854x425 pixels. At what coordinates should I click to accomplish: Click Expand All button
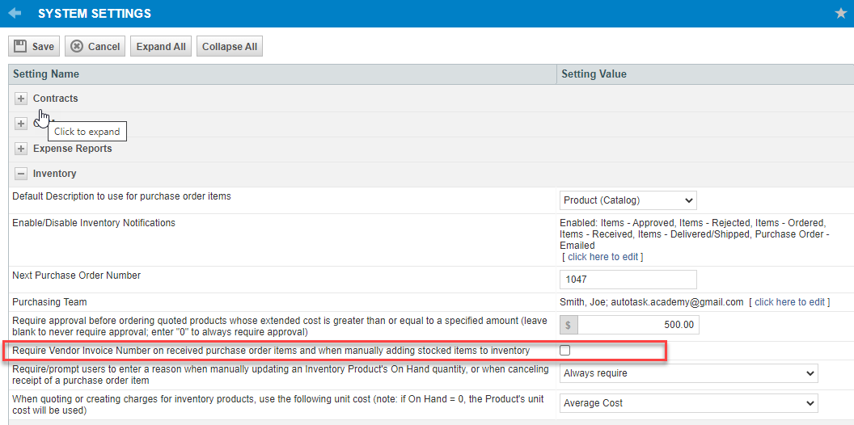pos(161,46)
